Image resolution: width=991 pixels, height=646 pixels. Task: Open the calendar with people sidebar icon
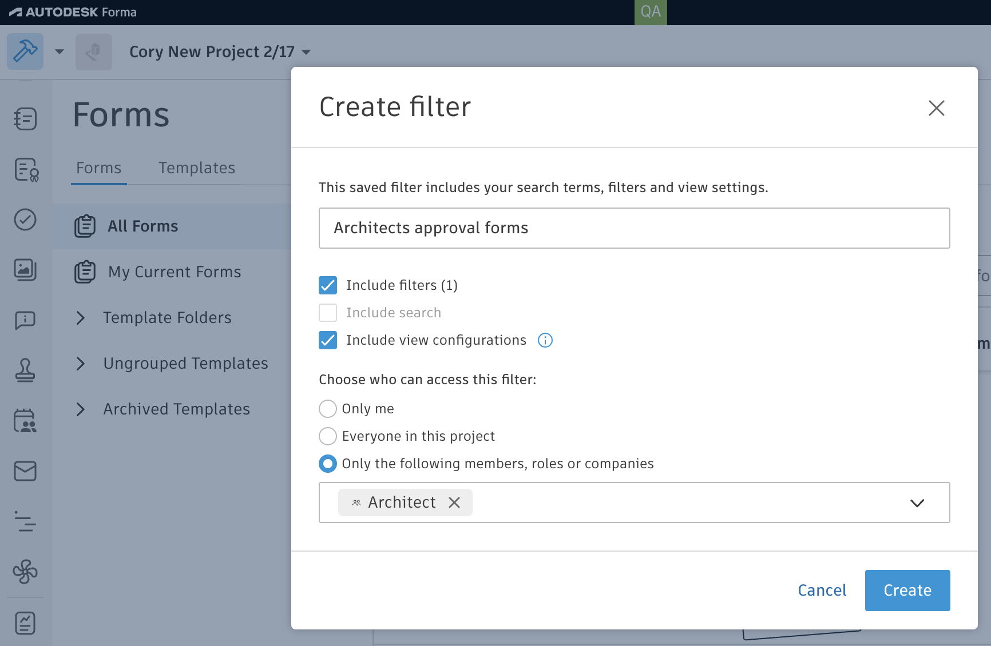click(x=25, y=421)
